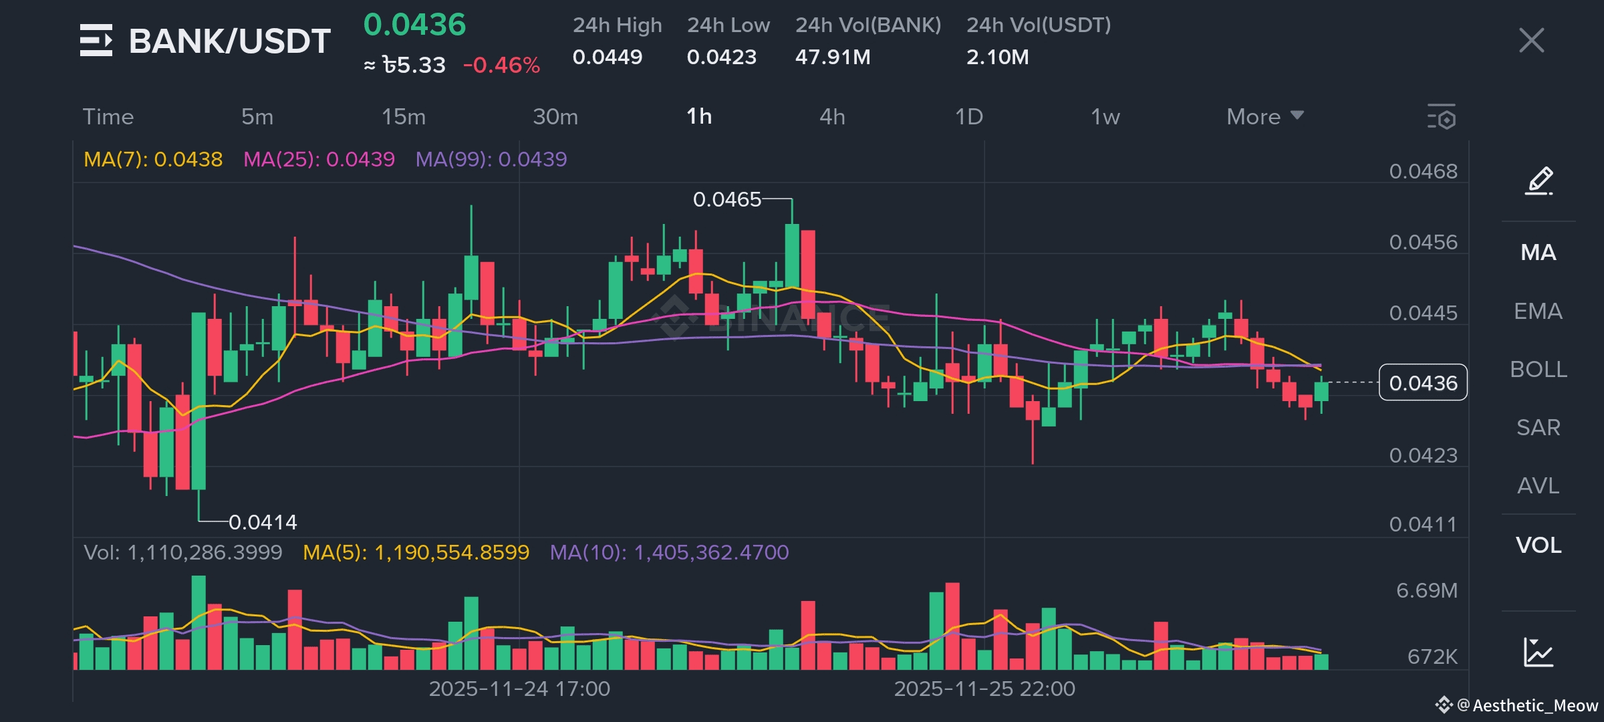
Task: Select the Time line chart view
Action: 108,117
